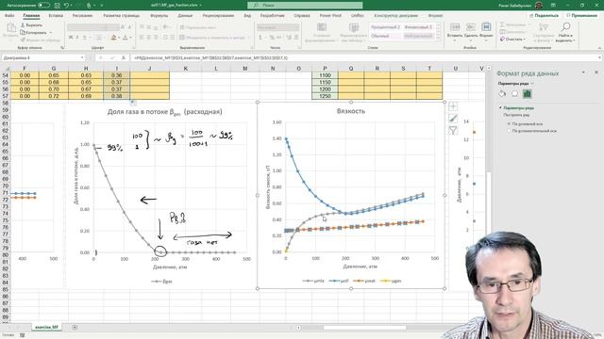Open the Параметры ряда dropdown in format pane
Viewport: 604px width, 339px height.
click(x=516, y=84)
